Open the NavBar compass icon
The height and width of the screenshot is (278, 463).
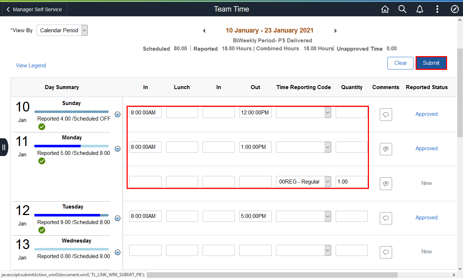click(455, 9)
